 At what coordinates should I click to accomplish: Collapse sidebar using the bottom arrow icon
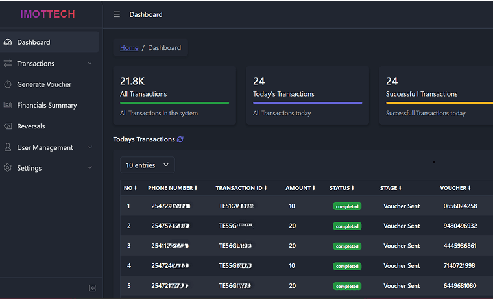[92, 288]
